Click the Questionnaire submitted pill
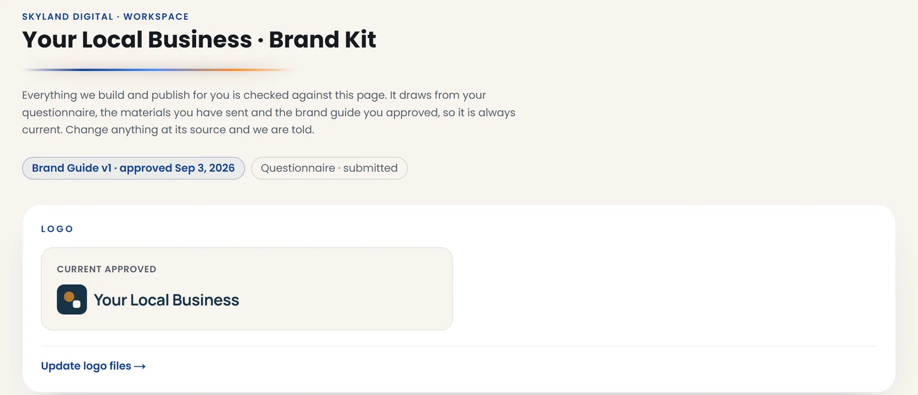Image resolution: width=918 pixels, height=395 pixels. [329, 168]
